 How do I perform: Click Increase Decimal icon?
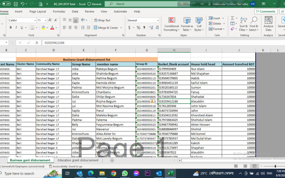pos(151,28)
